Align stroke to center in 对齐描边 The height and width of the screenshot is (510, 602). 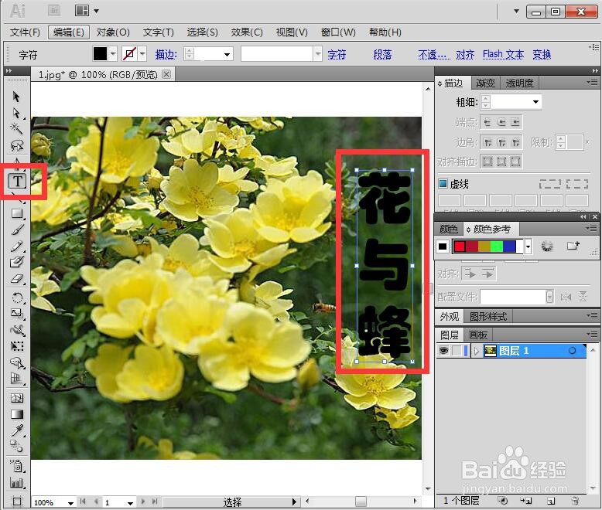pos(487,161)
